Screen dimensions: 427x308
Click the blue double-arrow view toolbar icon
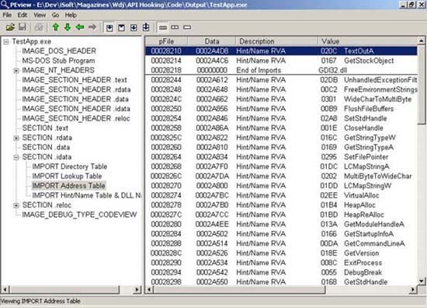coord(134,27)
